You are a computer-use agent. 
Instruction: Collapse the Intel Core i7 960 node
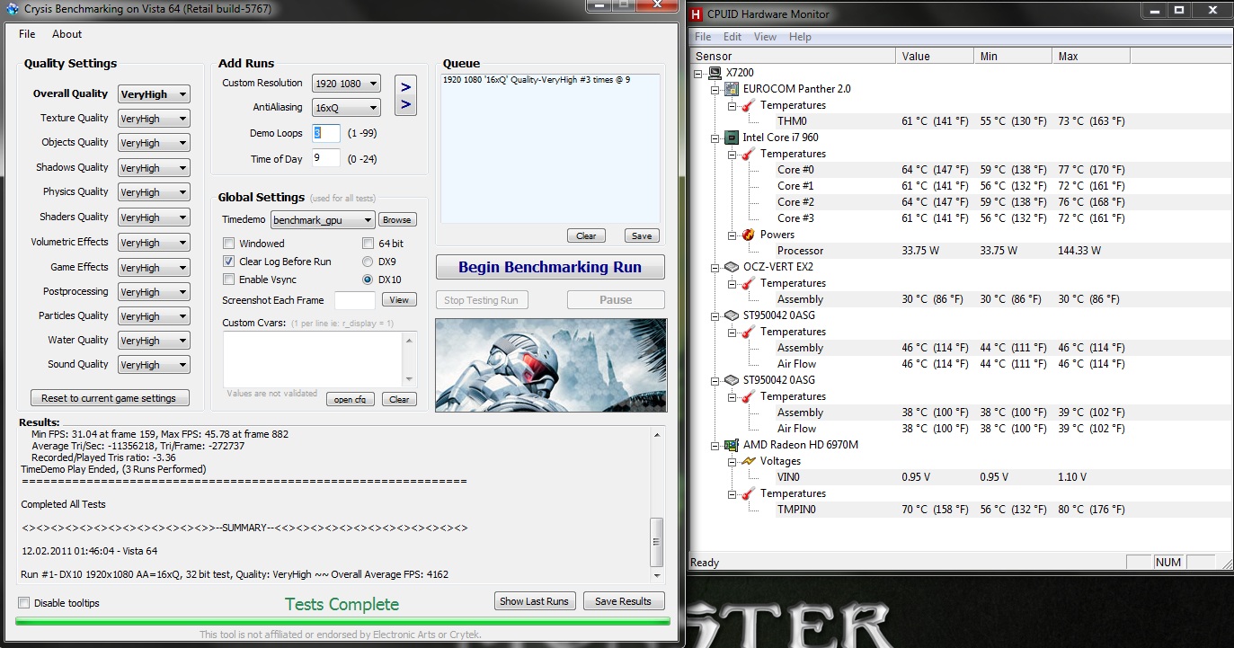click(x=717, y=138)
